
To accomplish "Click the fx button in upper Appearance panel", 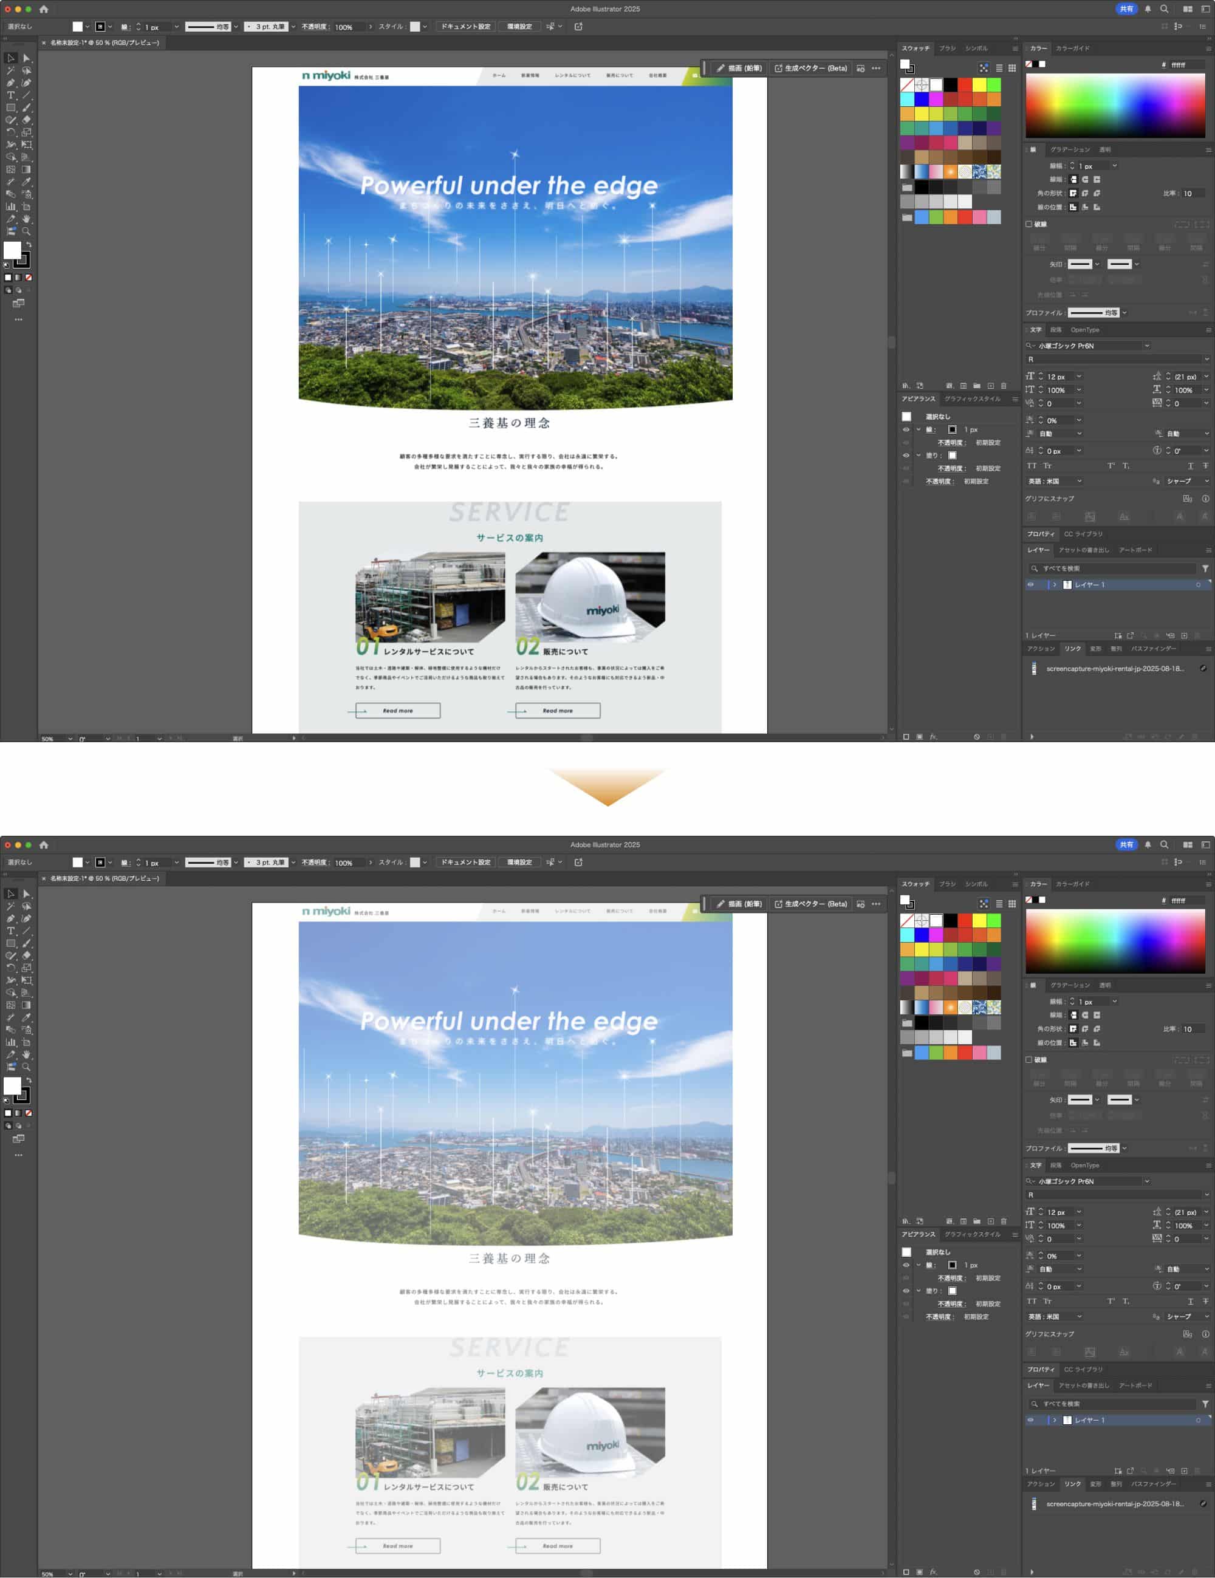I will [933, 737].
